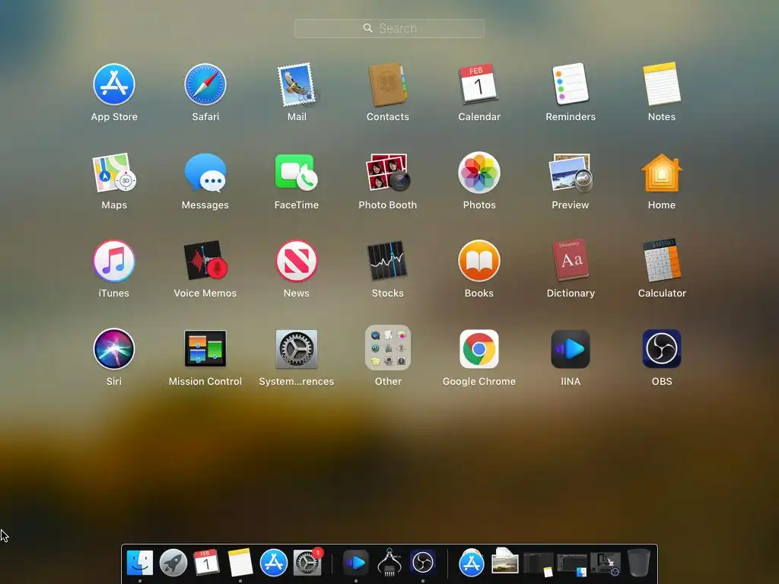Open IINA media player in Launchpad grid
This screenshot has width=779, height=584.
571,348
